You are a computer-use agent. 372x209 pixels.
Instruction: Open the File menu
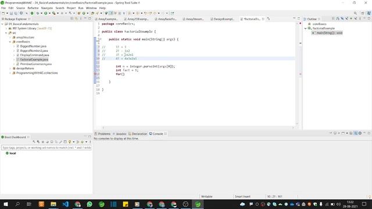tap(3, 8)
